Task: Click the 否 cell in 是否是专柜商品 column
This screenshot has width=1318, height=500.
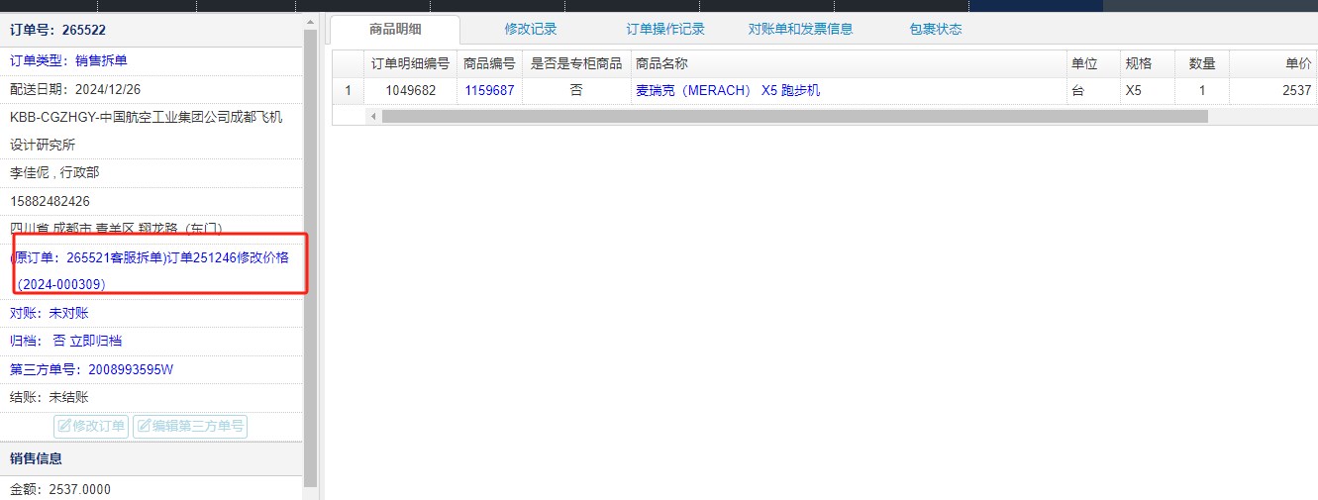Action: point(576,90)
